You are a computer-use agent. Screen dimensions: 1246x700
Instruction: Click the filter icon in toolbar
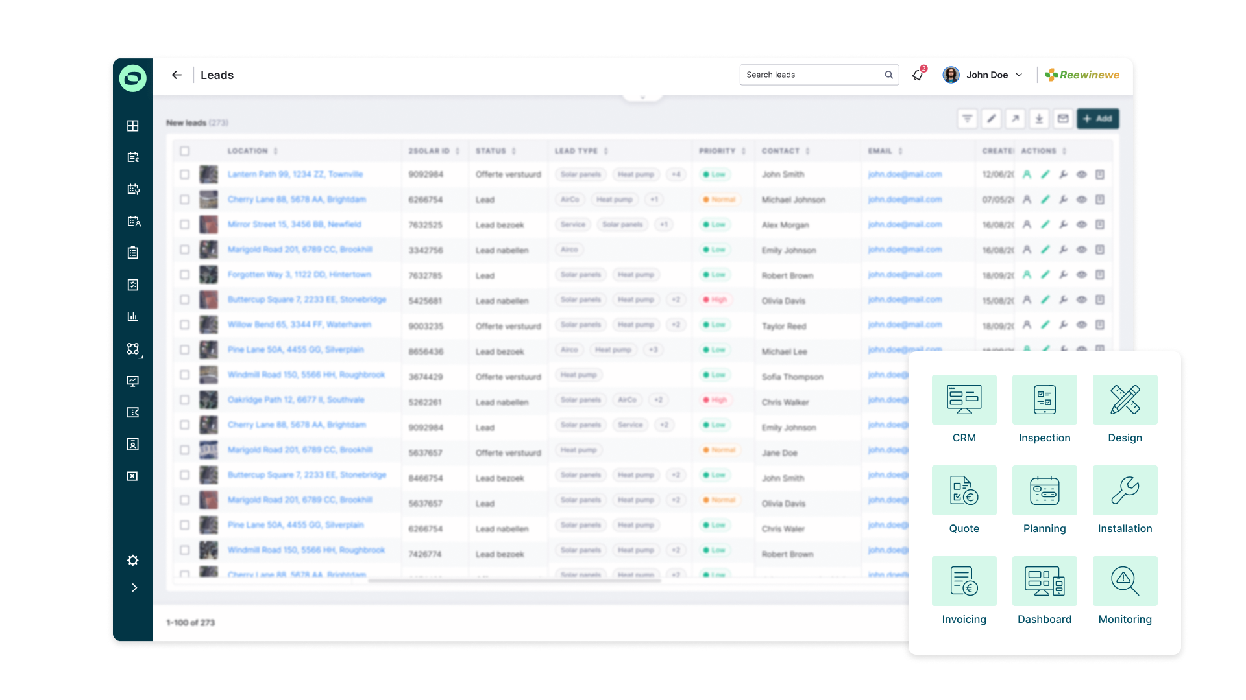coord(967,119)
